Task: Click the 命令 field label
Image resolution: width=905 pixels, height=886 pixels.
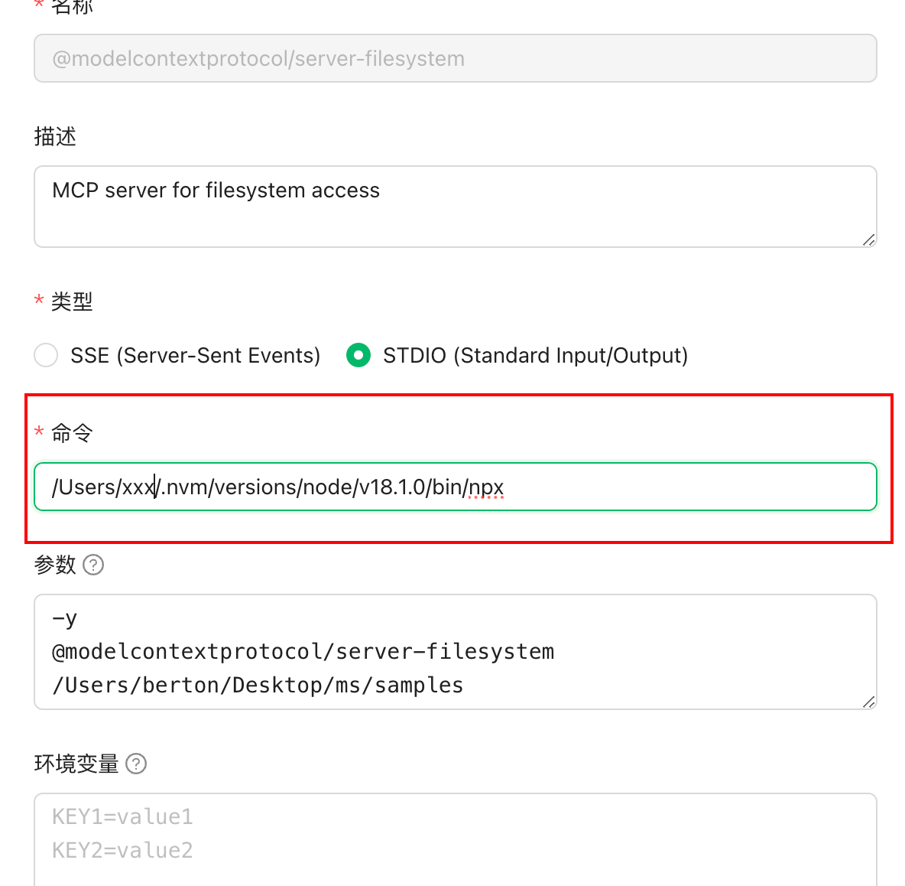Action: tap(72, 432)
